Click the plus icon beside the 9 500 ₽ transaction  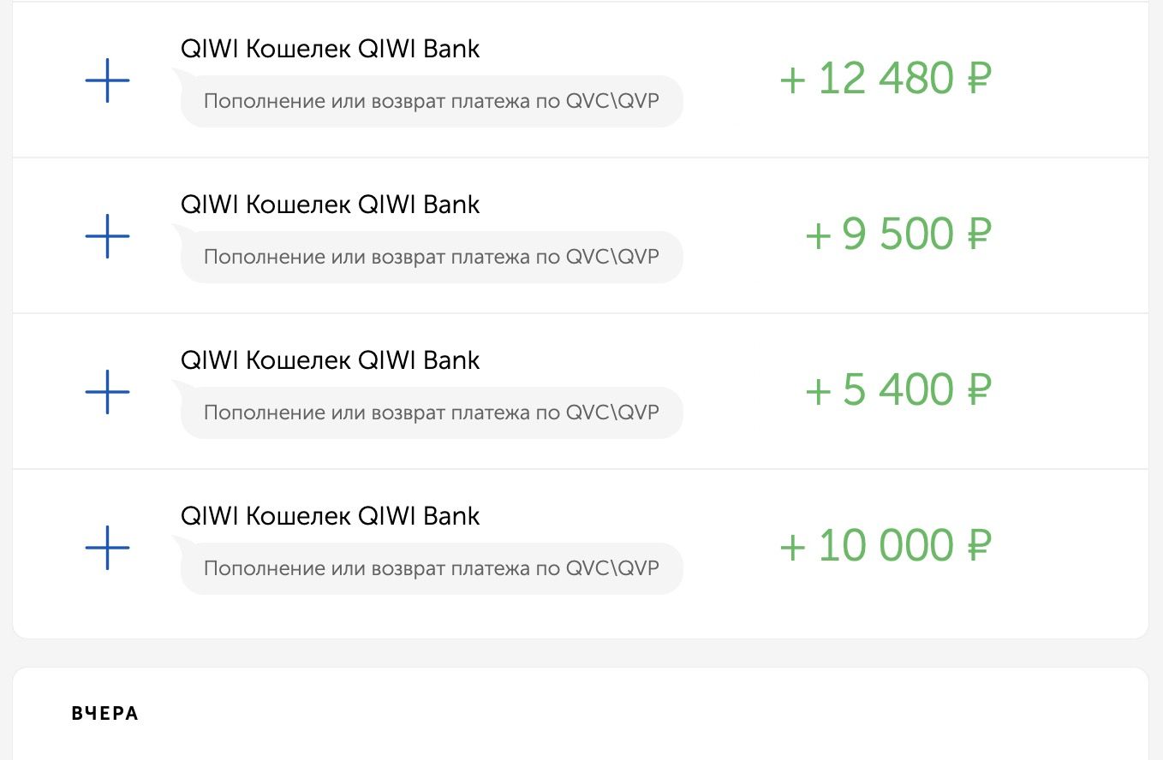click(x=107, y=236)
